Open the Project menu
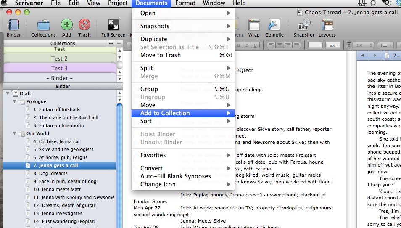The height and width of the screenshot is (228, 401). pyautogui.click(x=118, y=3)
